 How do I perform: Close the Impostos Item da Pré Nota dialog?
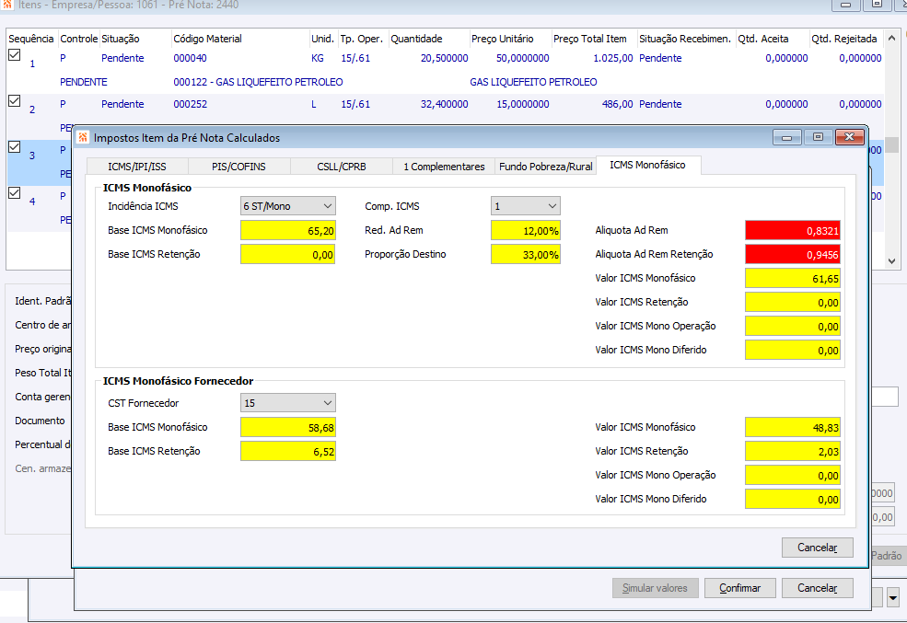pyautogui.click(x=848, y=138)
